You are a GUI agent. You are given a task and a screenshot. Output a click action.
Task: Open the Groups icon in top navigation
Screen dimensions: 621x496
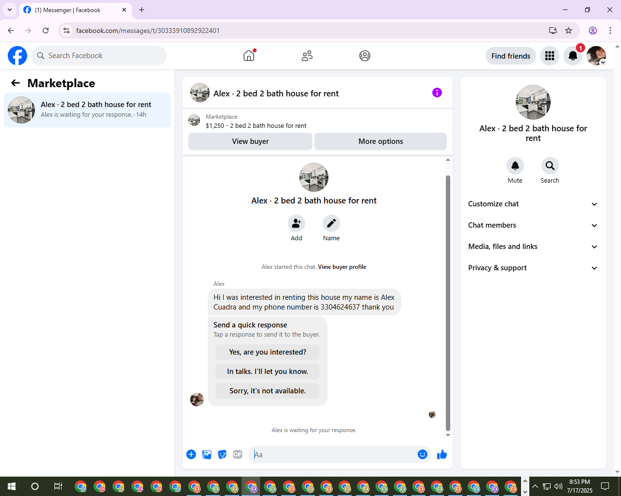365,56
